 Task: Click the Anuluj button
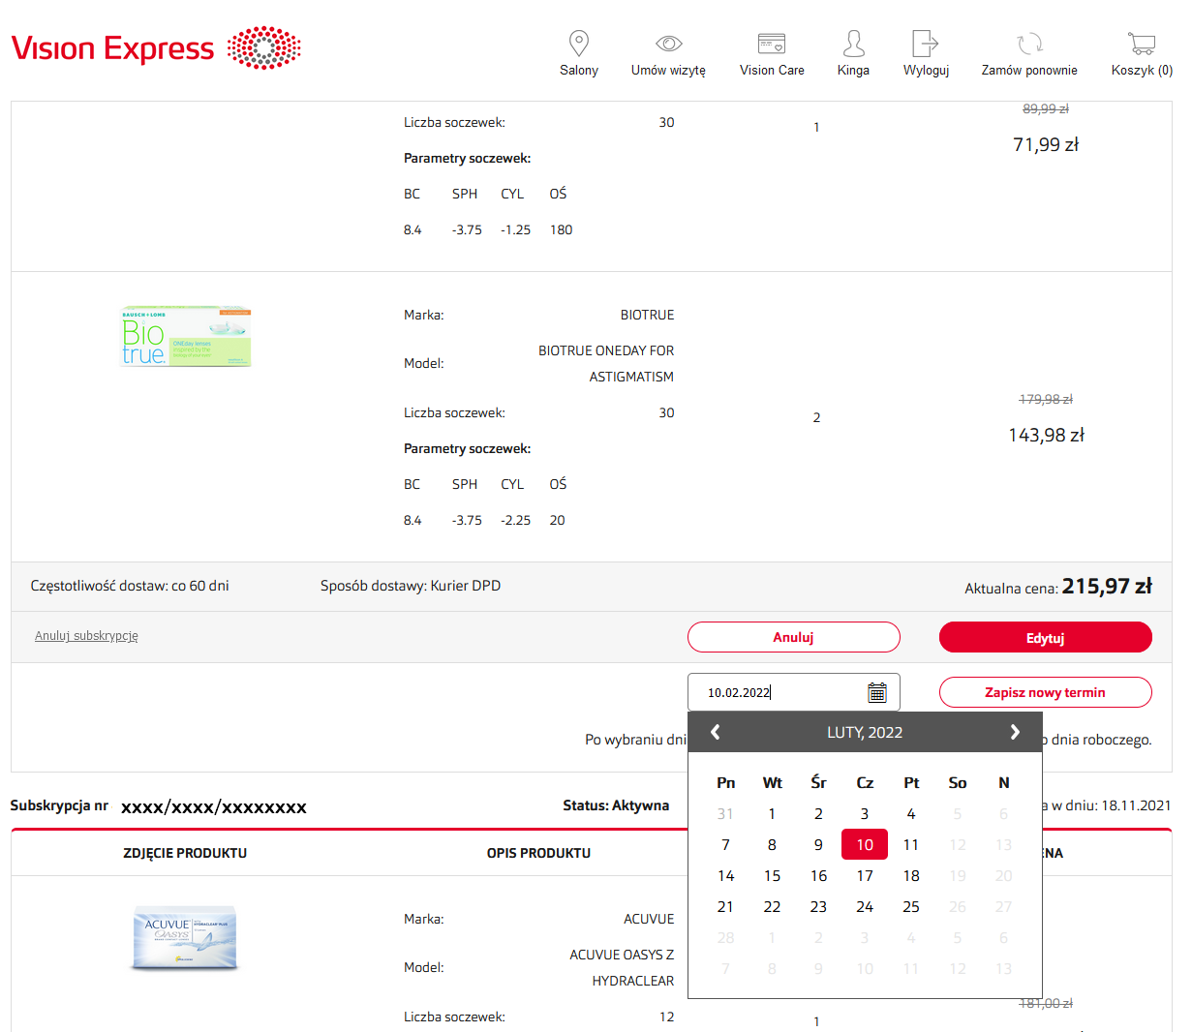[x=794, y=637]
